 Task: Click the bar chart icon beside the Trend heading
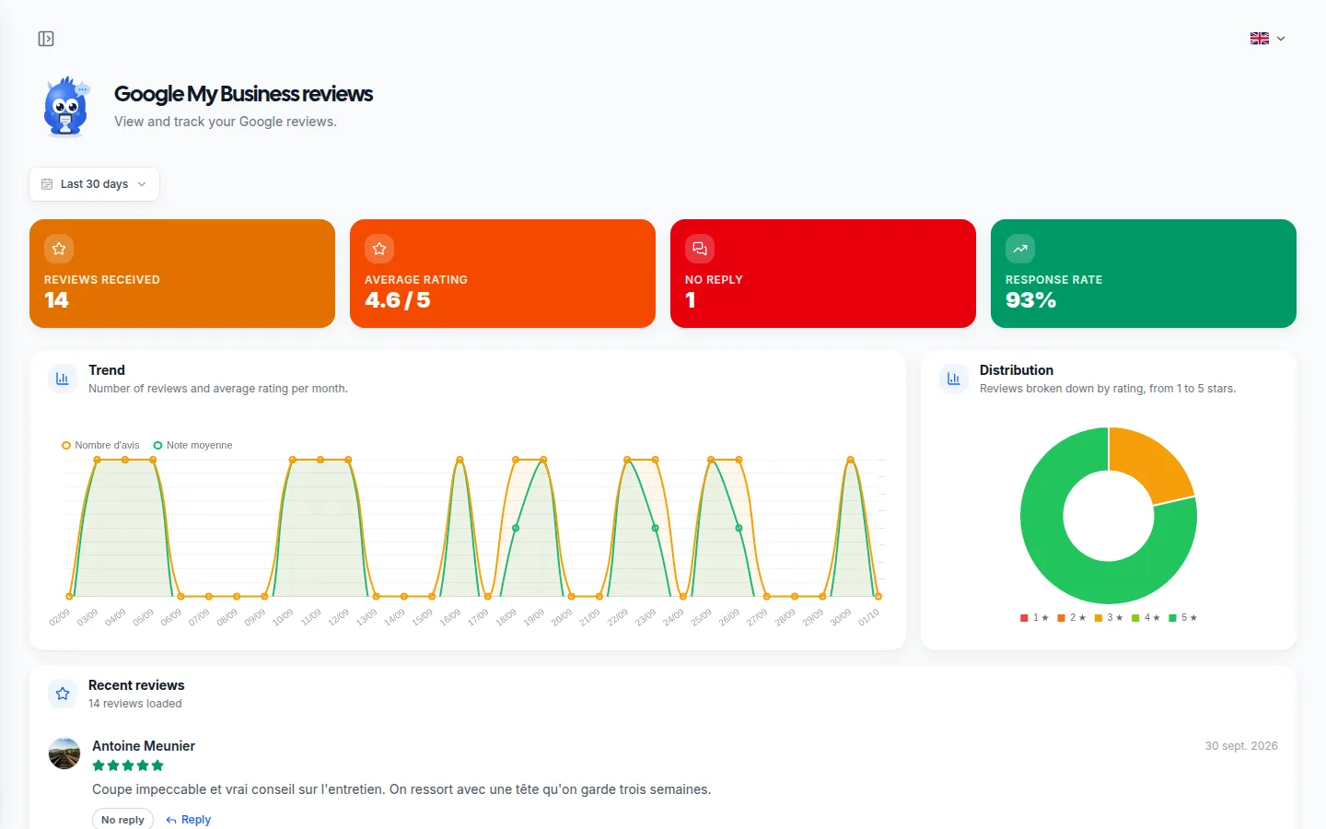click(63, 379)
